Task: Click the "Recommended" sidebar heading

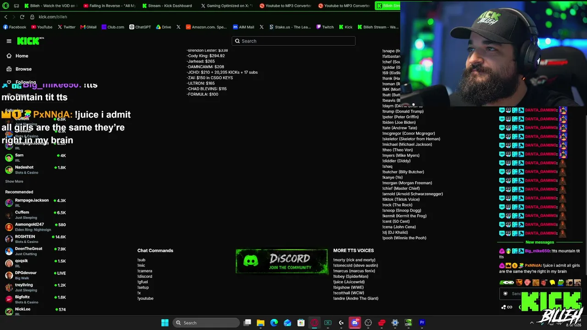Action: [x=19, y=192]
